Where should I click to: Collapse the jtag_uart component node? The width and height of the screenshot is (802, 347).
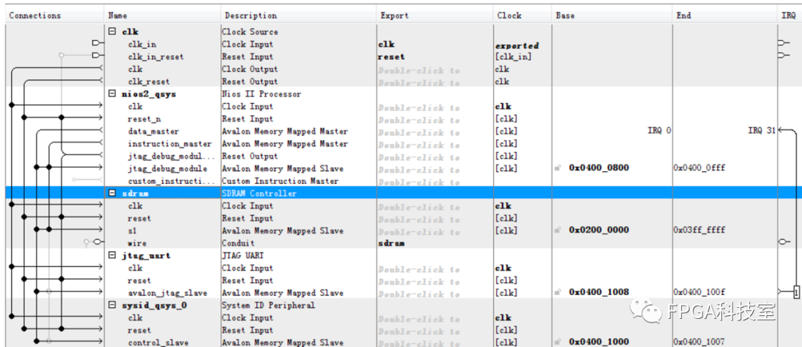(113, 256)
